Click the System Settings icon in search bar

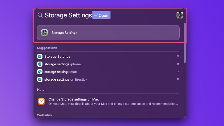pyautogui.click(x=180, y=15)
